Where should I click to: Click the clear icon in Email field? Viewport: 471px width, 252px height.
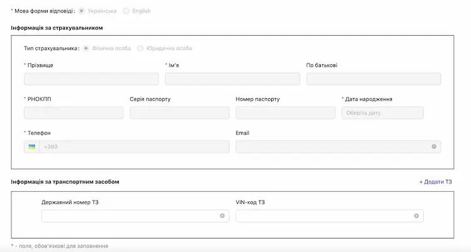coord(434,146)
